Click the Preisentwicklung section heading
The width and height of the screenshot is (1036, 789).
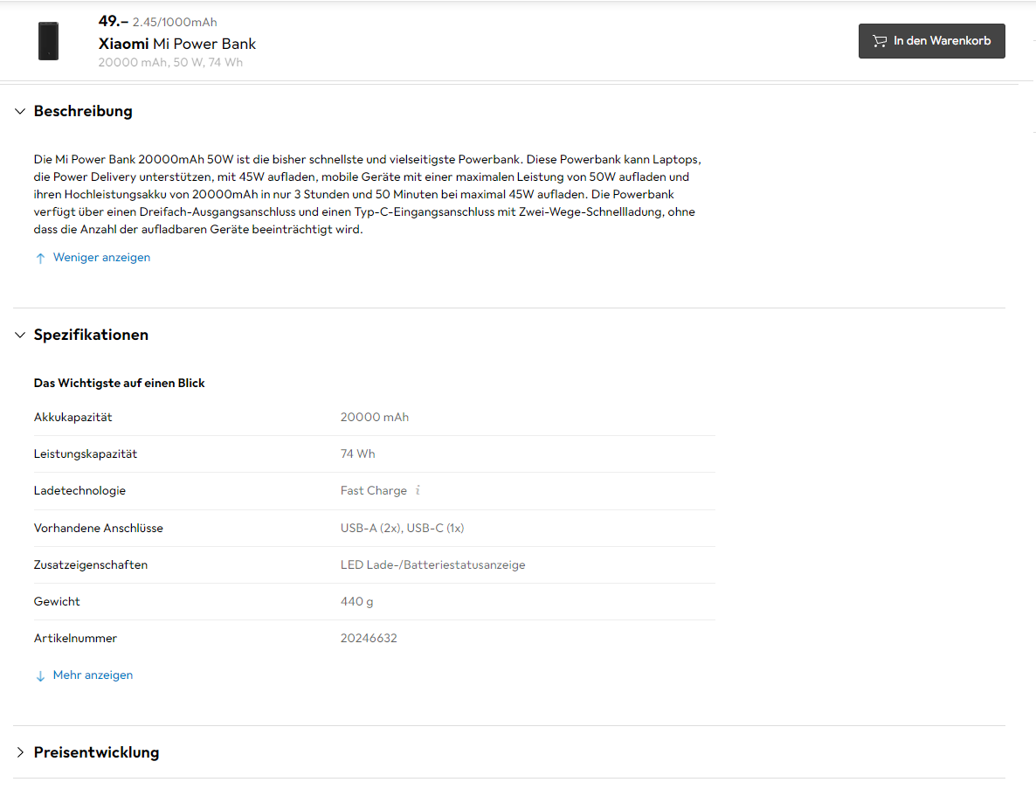(x=96, y=752)
